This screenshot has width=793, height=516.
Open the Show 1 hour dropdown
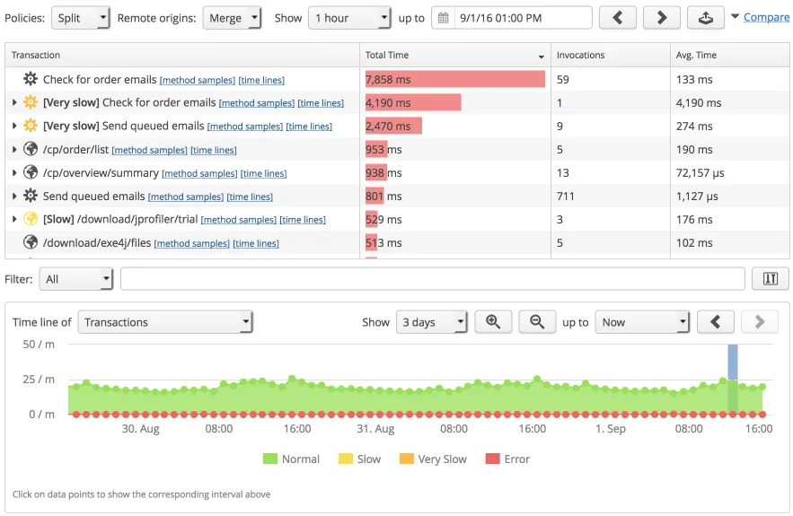[x=349, y=18]
